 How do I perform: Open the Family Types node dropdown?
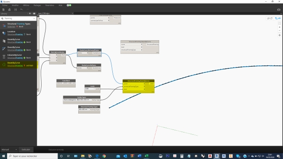pos(77,100)
